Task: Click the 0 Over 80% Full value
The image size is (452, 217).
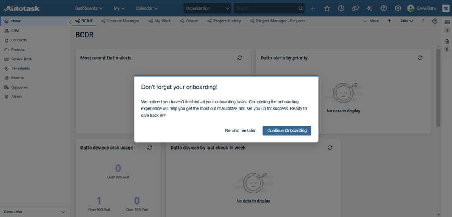Action: tap(118, 168)
